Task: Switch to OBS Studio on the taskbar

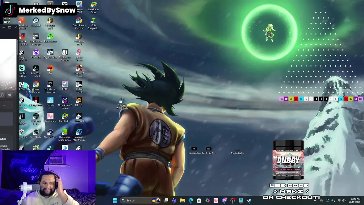Action: [x=233, y=200]
